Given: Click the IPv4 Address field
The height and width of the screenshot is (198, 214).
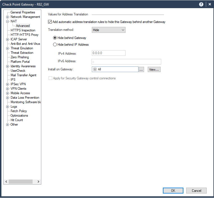Looking at the screenshot, I should [108, 53].
